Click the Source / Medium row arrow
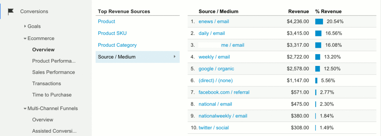Screen dimensions: 381x136 coord(175,57)
